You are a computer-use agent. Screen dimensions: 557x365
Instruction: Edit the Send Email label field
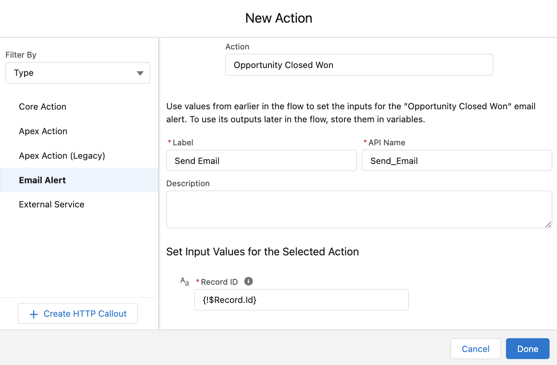(261, 161)
